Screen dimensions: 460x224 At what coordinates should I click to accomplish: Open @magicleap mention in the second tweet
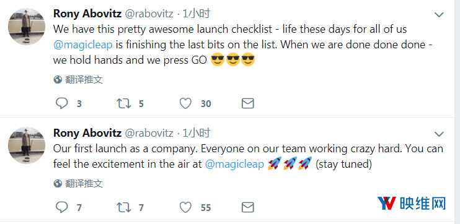click(234, 164)
